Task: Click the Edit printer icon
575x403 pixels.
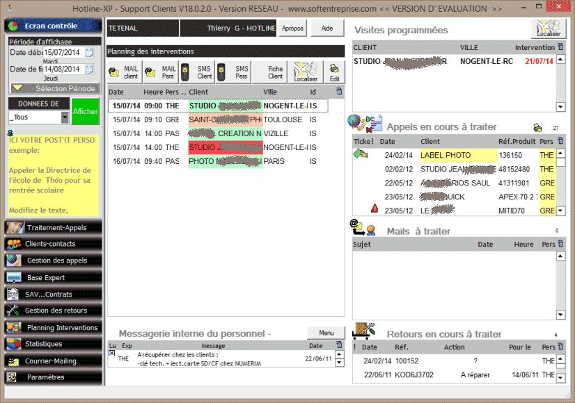Action: 335,72
